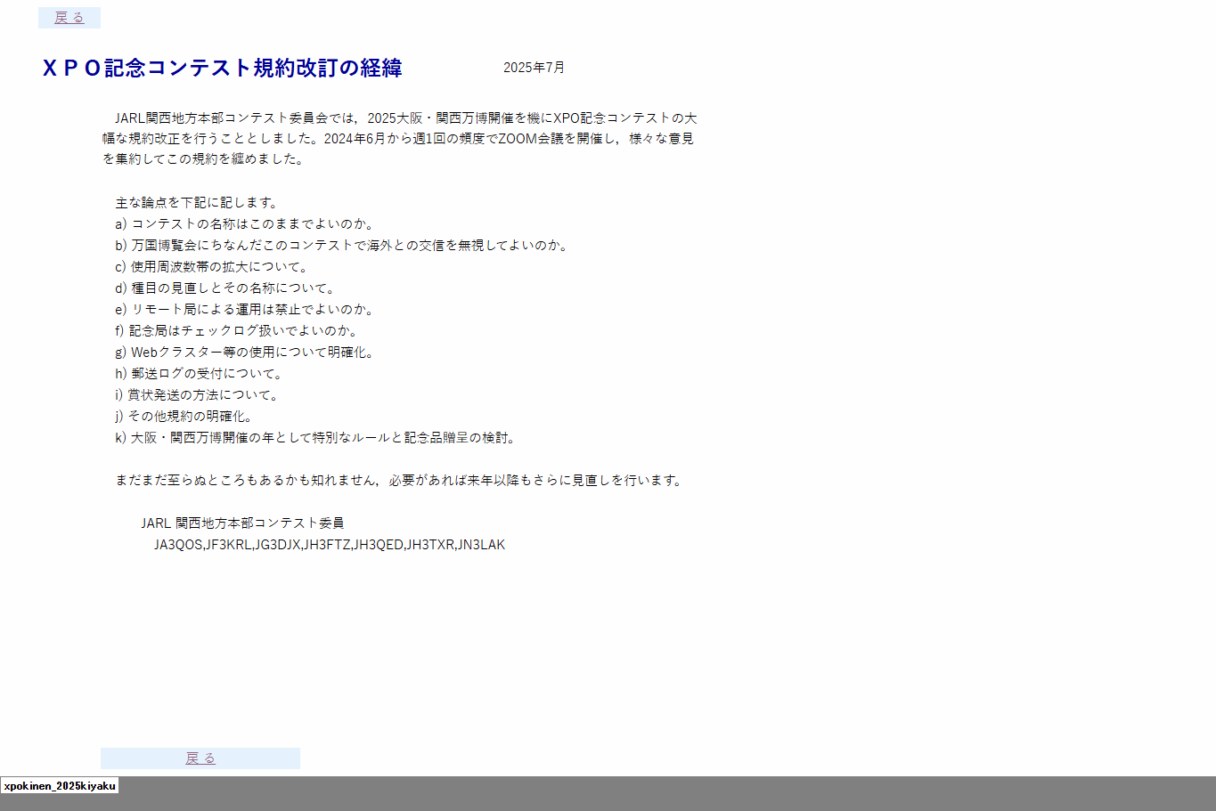Click item g) Webクラスター等の使用について明確化
1216x811 pixels.
pyautogui.click(x=246, y=353)
